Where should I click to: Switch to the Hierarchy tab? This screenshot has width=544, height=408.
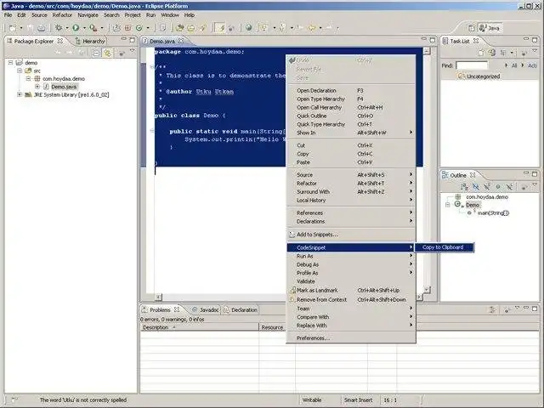89,42
